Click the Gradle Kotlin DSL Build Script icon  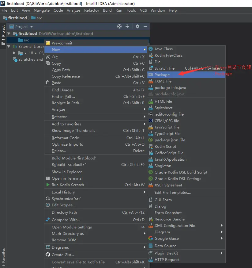pos(151,172)
